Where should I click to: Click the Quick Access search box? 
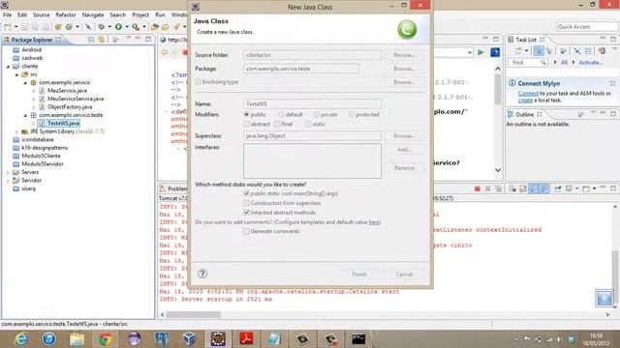[x=587, y=26]
